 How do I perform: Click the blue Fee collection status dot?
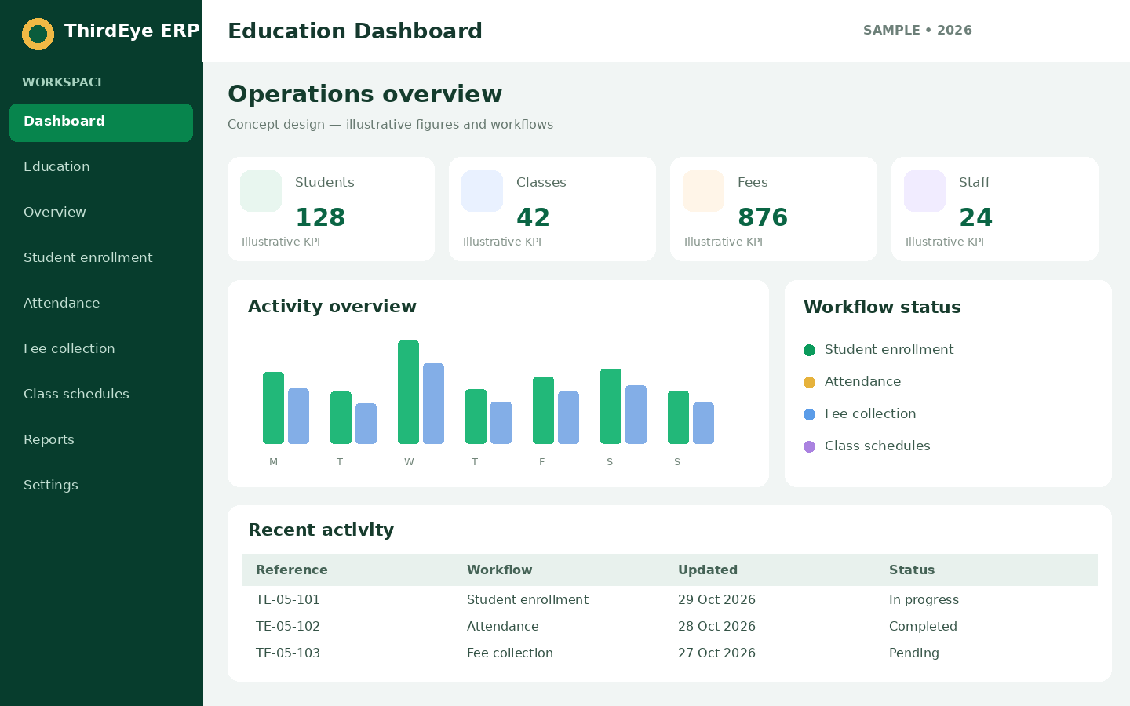tap(810, 414)
